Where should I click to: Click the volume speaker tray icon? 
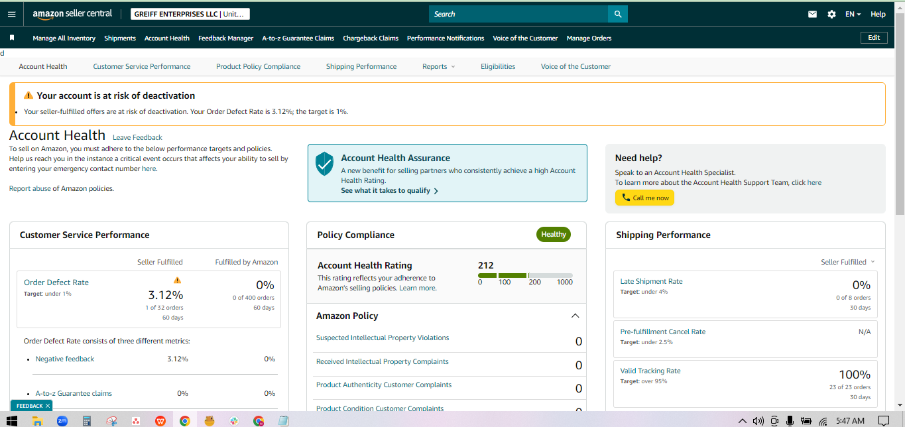pos(758,420)
